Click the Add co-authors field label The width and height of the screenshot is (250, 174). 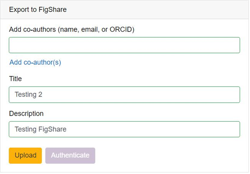tap(71, 29)
